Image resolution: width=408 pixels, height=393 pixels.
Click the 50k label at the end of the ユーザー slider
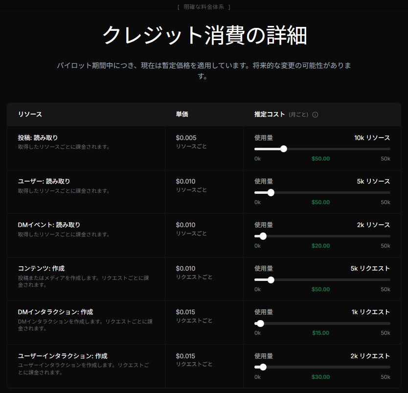pos(386,202)
